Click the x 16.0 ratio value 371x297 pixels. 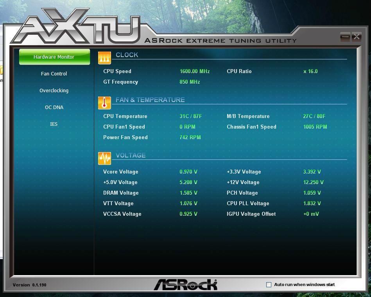point(310,71)
